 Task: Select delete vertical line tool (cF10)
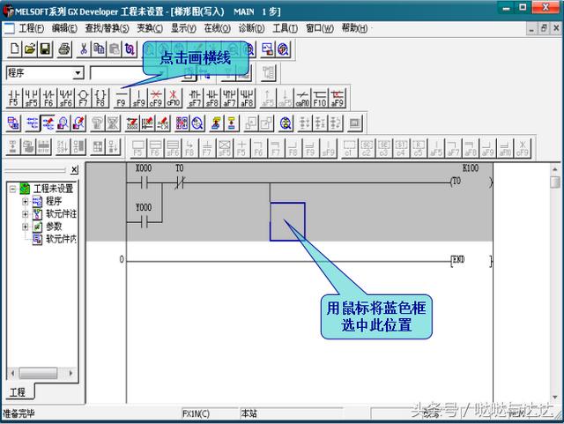pyautogui.click(x=174, y=98)
